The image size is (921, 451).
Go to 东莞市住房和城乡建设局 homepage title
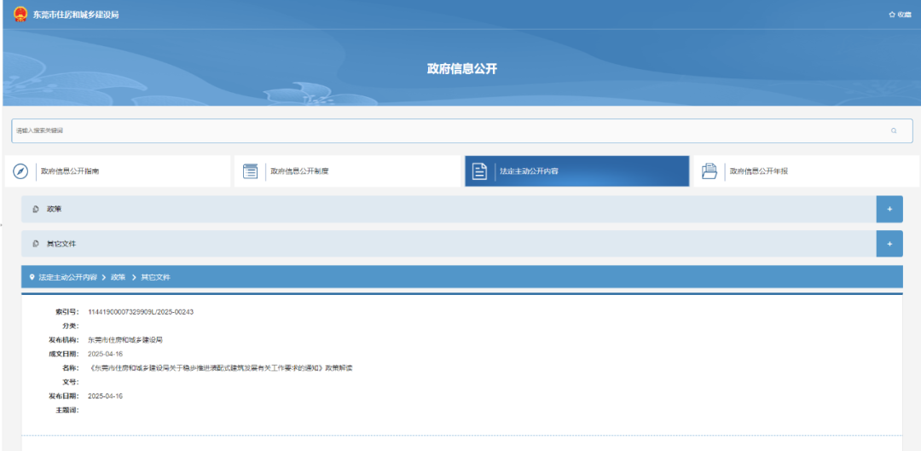pos(76,14)
